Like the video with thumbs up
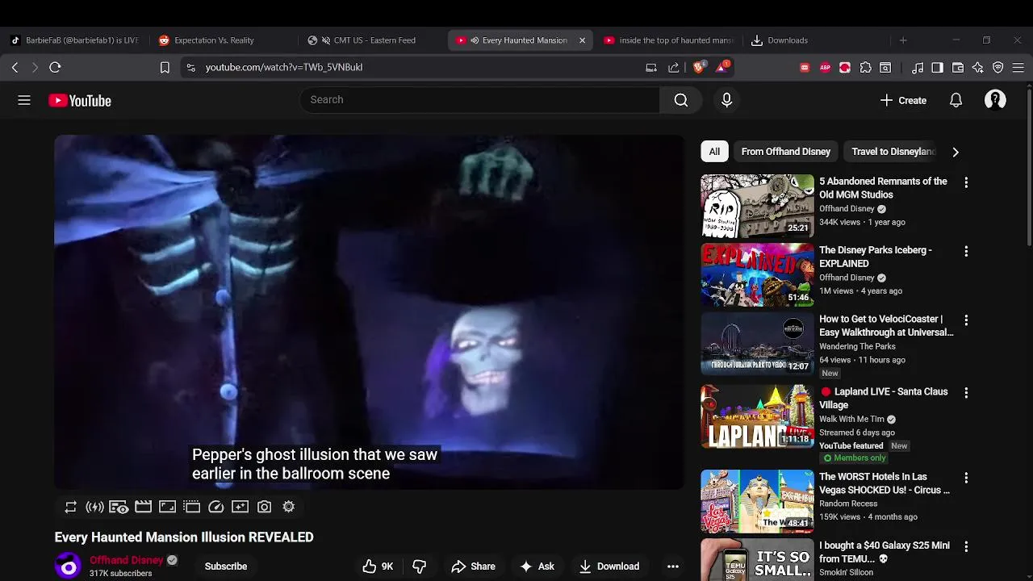 378,566
